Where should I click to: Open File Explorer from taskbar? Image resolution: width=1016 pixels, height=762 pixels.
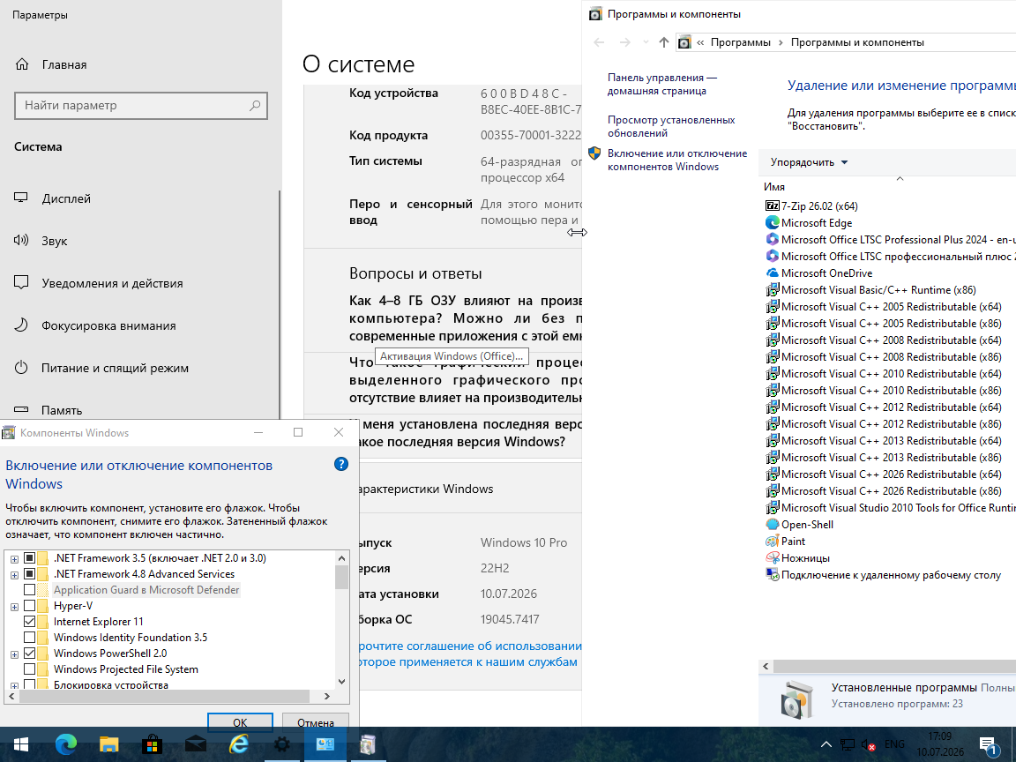(x=108, y=744)
